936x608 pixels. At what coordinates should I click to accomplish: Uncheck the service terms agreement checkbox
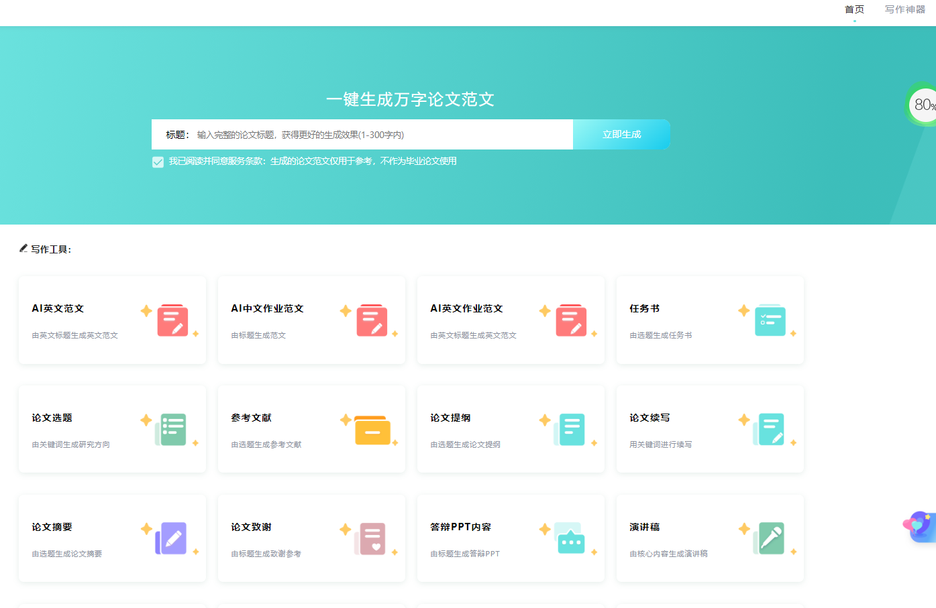158,162
